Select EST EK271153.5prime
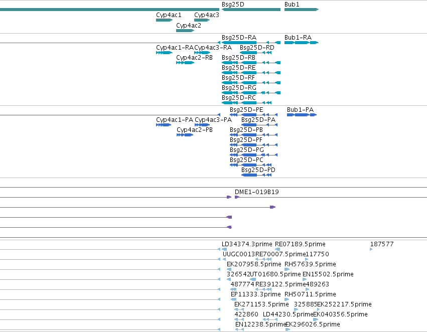Screen dimensions: 427x332 [x=239, y=310]
